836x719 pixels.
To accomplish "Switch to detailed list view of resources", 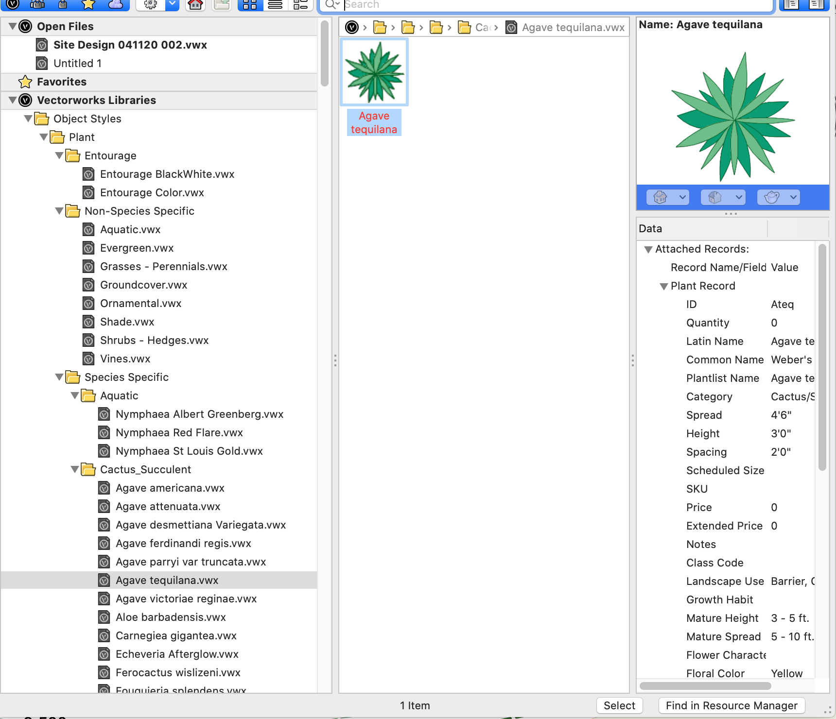I will point(300,4).
